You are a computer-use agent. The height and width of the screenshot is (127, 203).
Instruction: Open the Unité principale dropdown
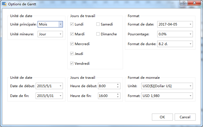60,24
